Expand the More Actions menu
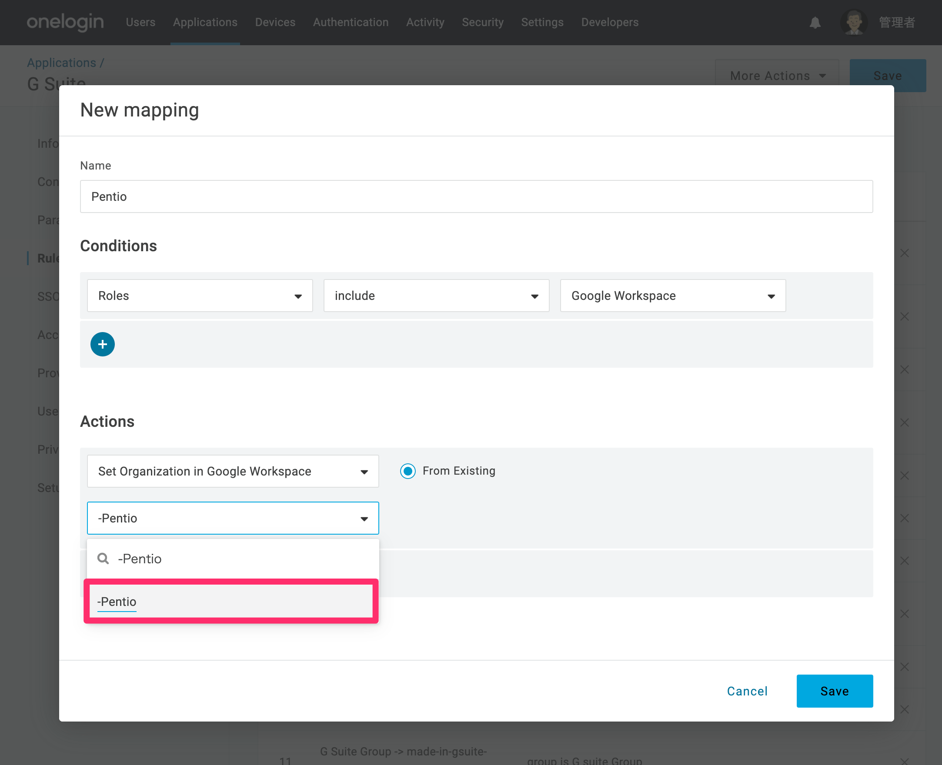This screenshot has height=765, width=942. 777,76
